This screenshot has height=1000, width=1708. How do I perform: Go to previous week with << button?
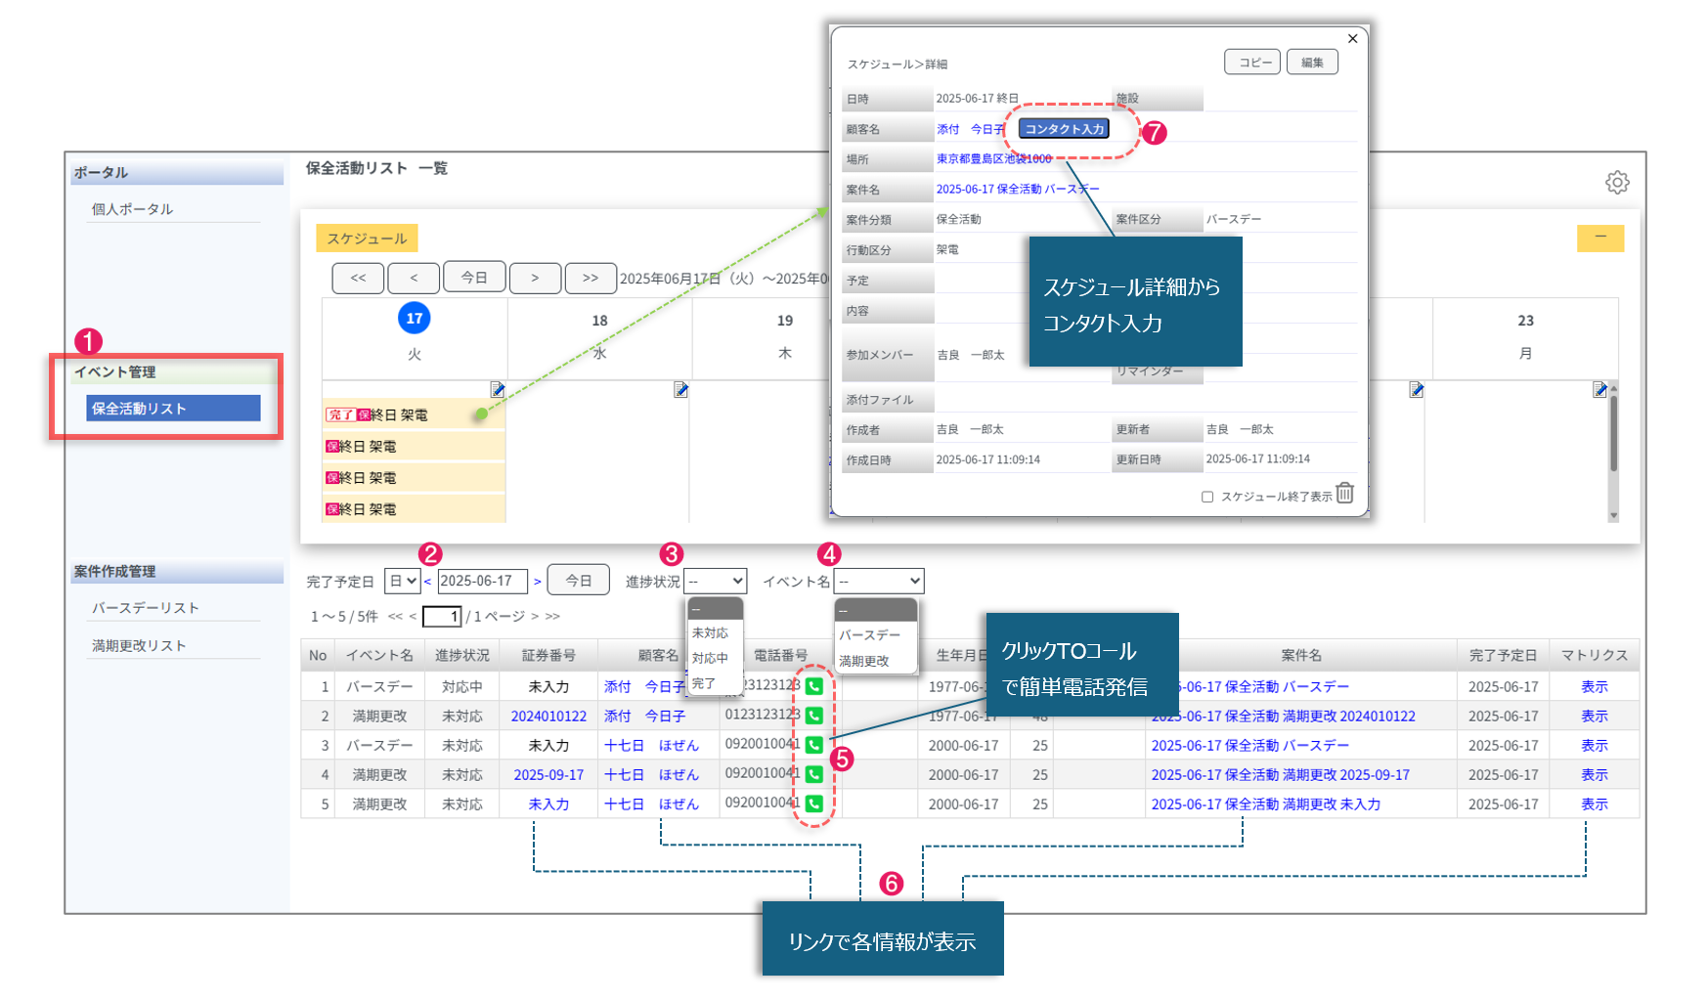[x=358, y=278]
